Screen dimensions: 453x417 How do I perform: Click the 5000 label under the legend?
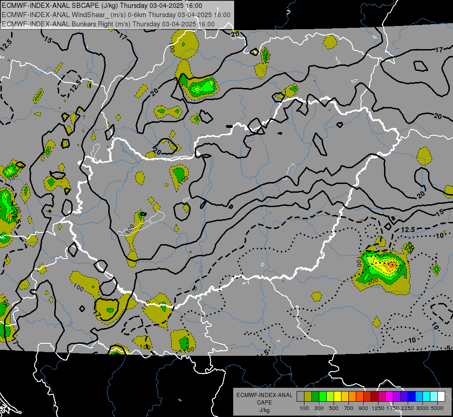[437, 408]
